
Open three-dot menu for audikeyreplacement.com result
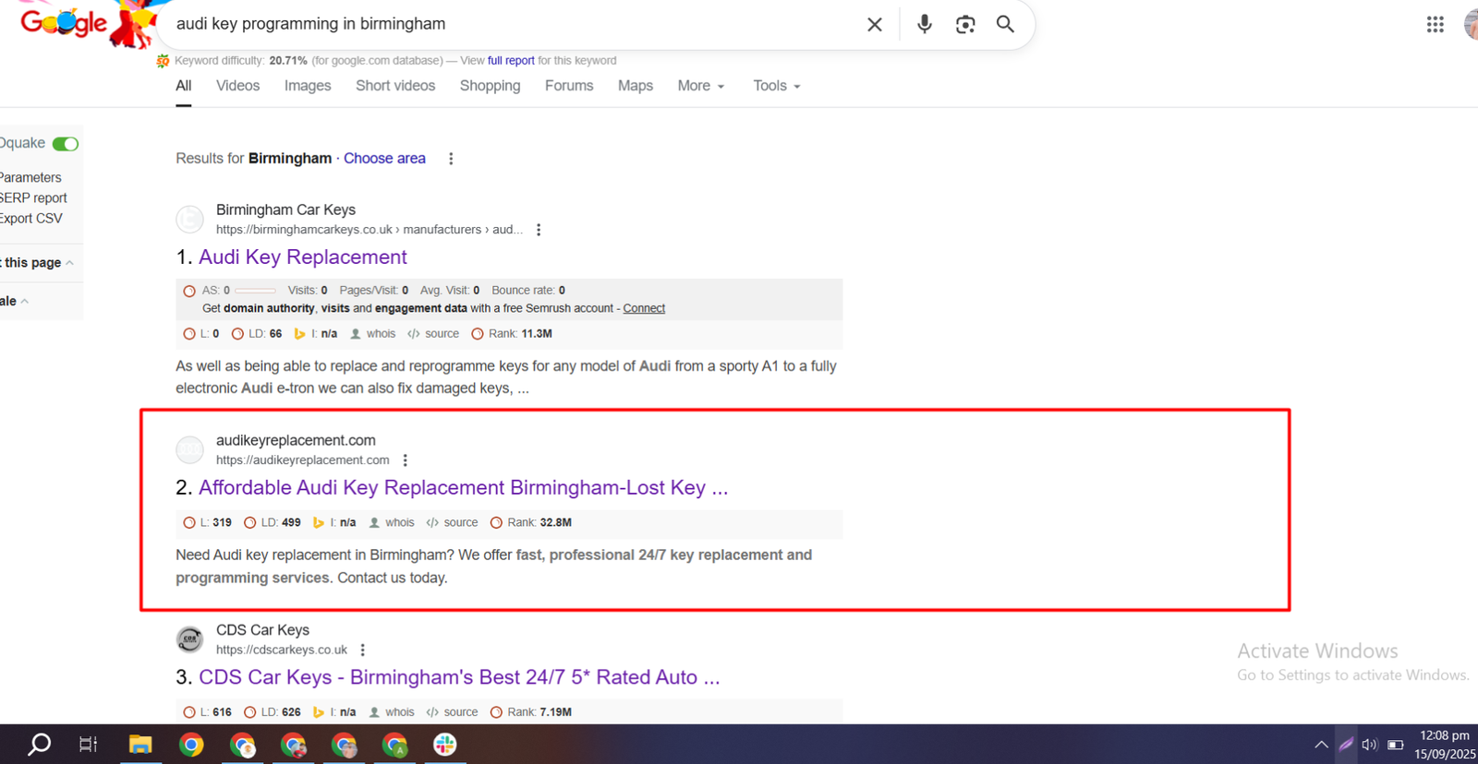[405, 460]
